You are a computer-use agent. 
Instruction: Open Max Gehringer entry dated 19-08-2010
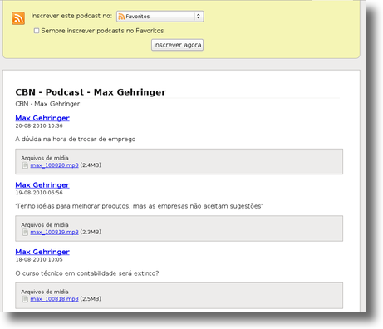(x=42, y=184)
